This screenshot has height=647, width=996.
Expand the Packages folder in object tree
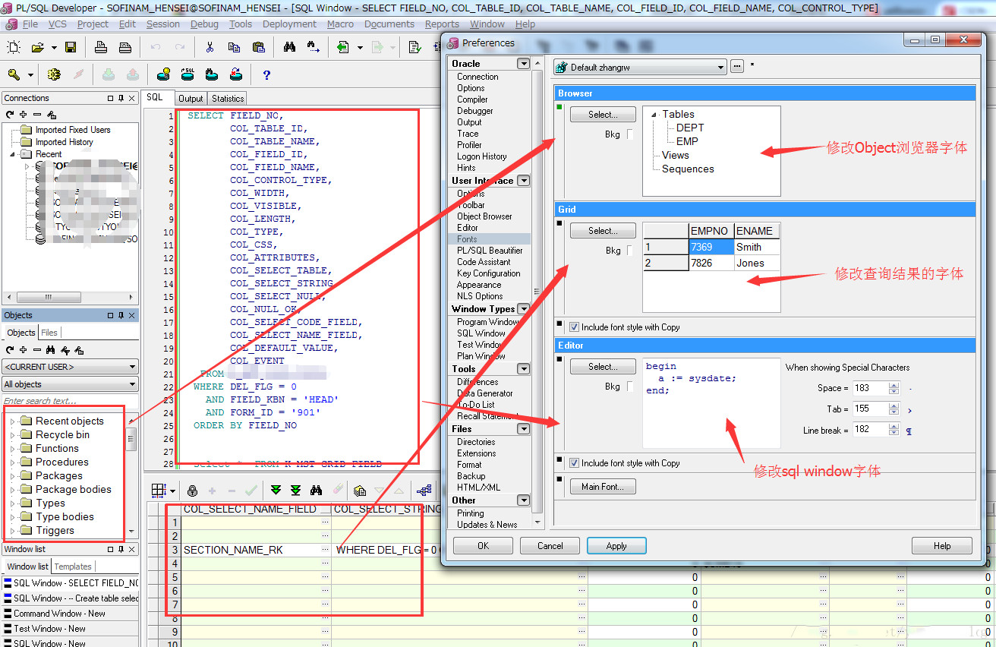click(12, 476)
